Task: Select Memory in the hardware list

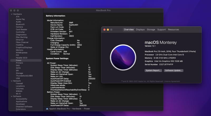Action: tap(20, 50)
